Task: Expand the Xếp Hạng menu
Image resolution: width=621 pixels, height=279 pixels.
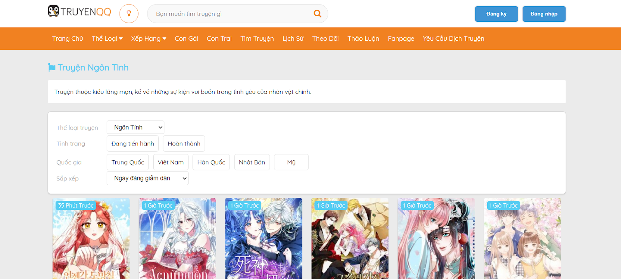Action: [149, 38]
